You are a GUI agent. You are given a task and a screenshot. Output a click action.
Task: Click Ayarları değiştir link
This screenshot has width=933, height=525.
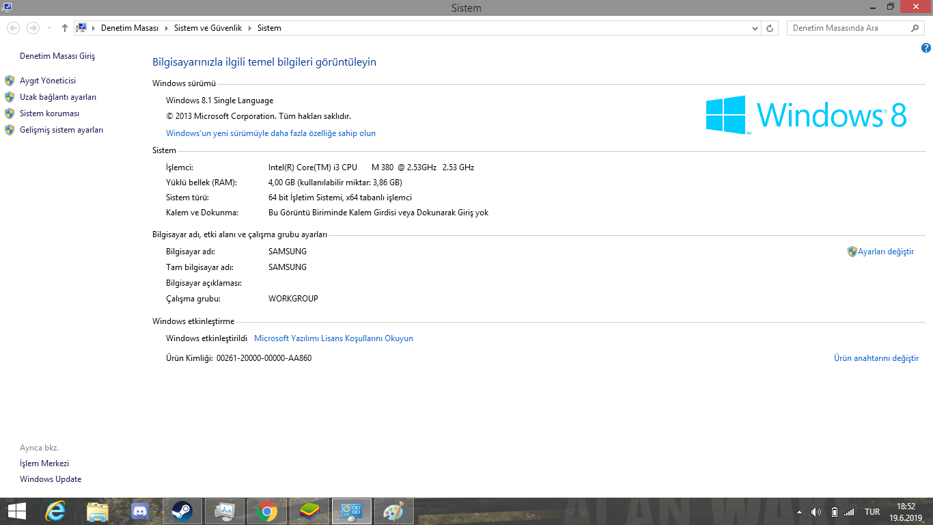pyautogui.click(x=886, y=252)
